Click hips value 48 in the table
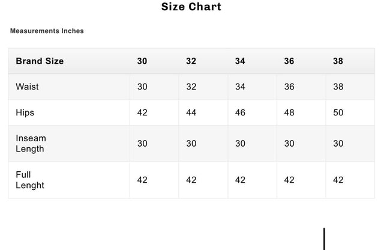This screenshot has height=250, width=384. pos(289,113)
